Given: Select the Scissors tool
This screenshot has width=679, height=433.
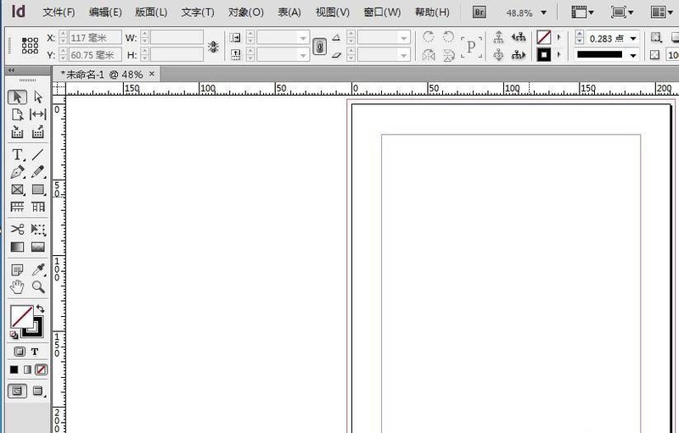Looking at the screenshot, I should 17,229.
